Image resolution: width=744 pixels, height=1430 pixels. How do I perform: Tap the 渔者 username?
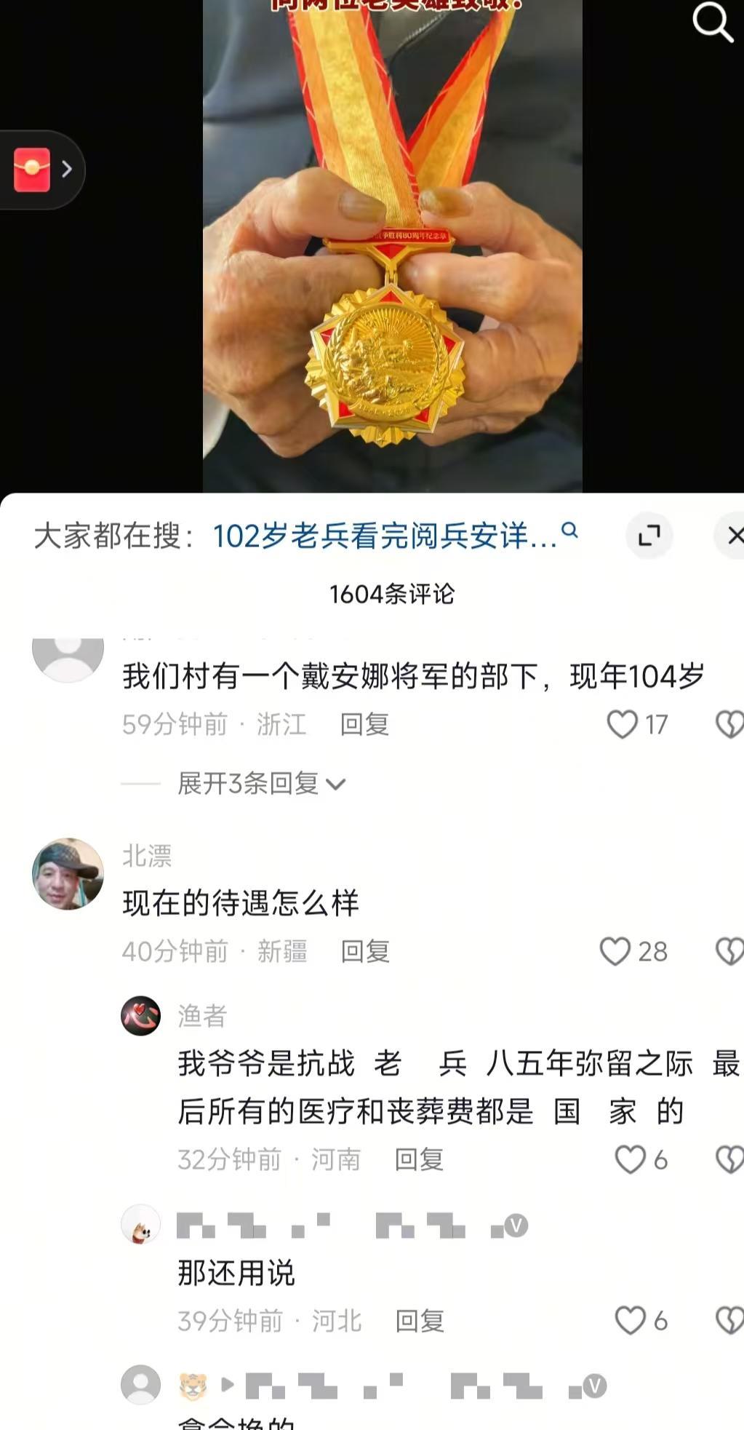tap(202, 1015)
